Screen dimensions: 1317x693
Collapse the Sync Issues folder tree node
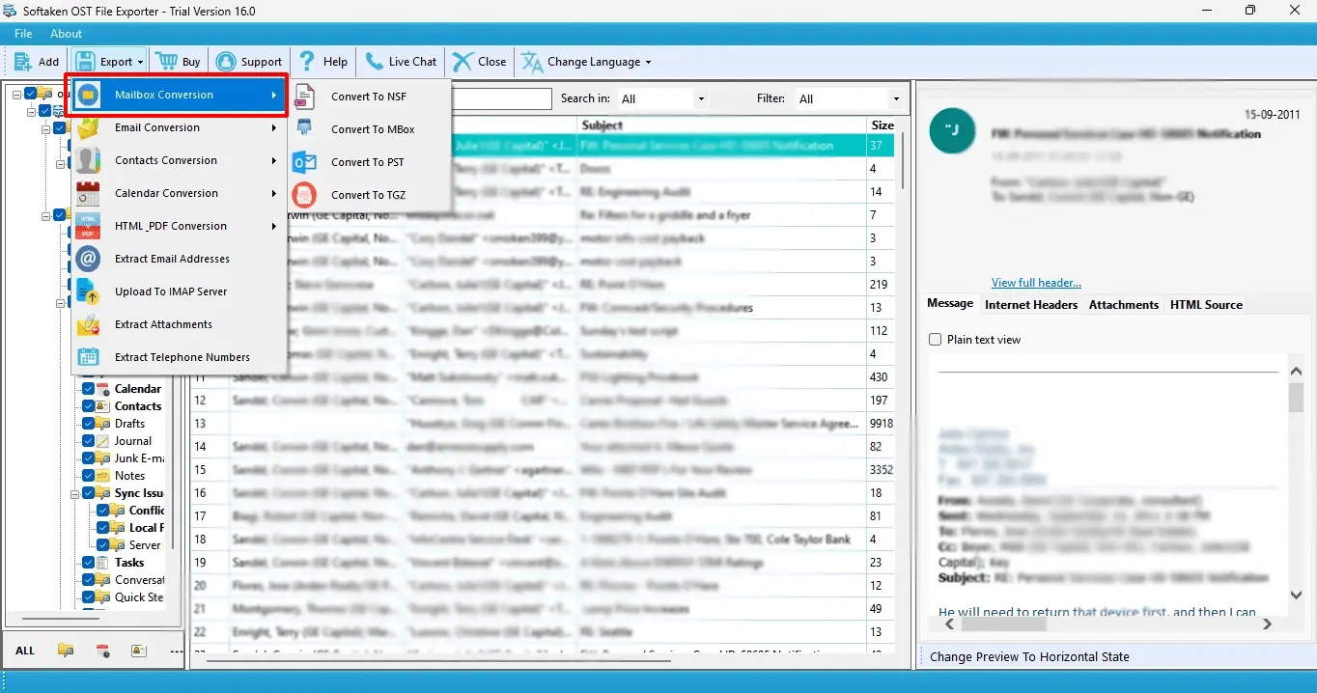(x=73, y=493)
